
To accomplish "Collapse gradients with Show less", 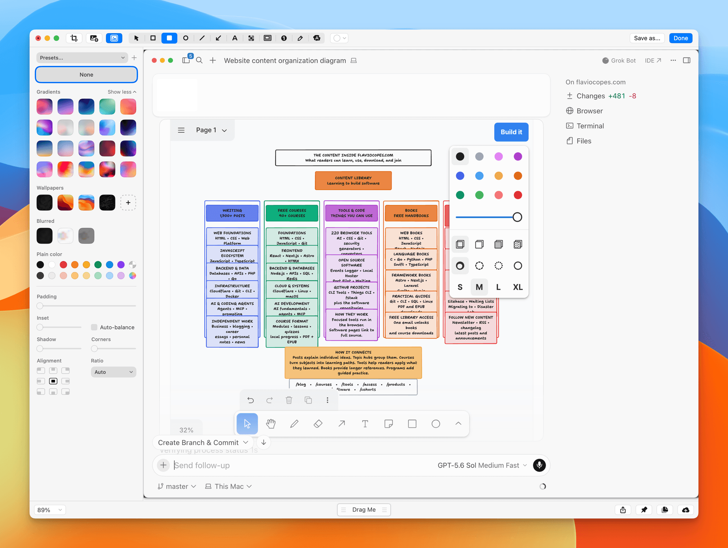I will click(122, 92).
